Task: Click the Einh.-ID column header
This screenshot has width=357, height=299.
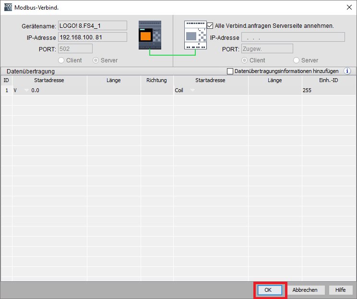Action: pyautogui.click(x=329, y=80)
